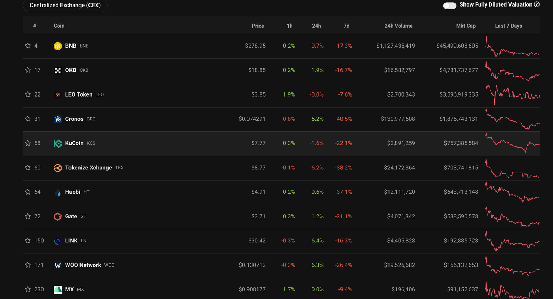Star the MX coin row

[x=28, y=289]
